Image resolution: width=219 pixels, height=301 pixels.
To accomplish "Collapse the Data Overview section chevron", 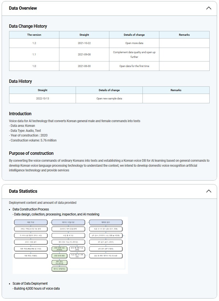I will pyautogui.click(x=209, y=8).
